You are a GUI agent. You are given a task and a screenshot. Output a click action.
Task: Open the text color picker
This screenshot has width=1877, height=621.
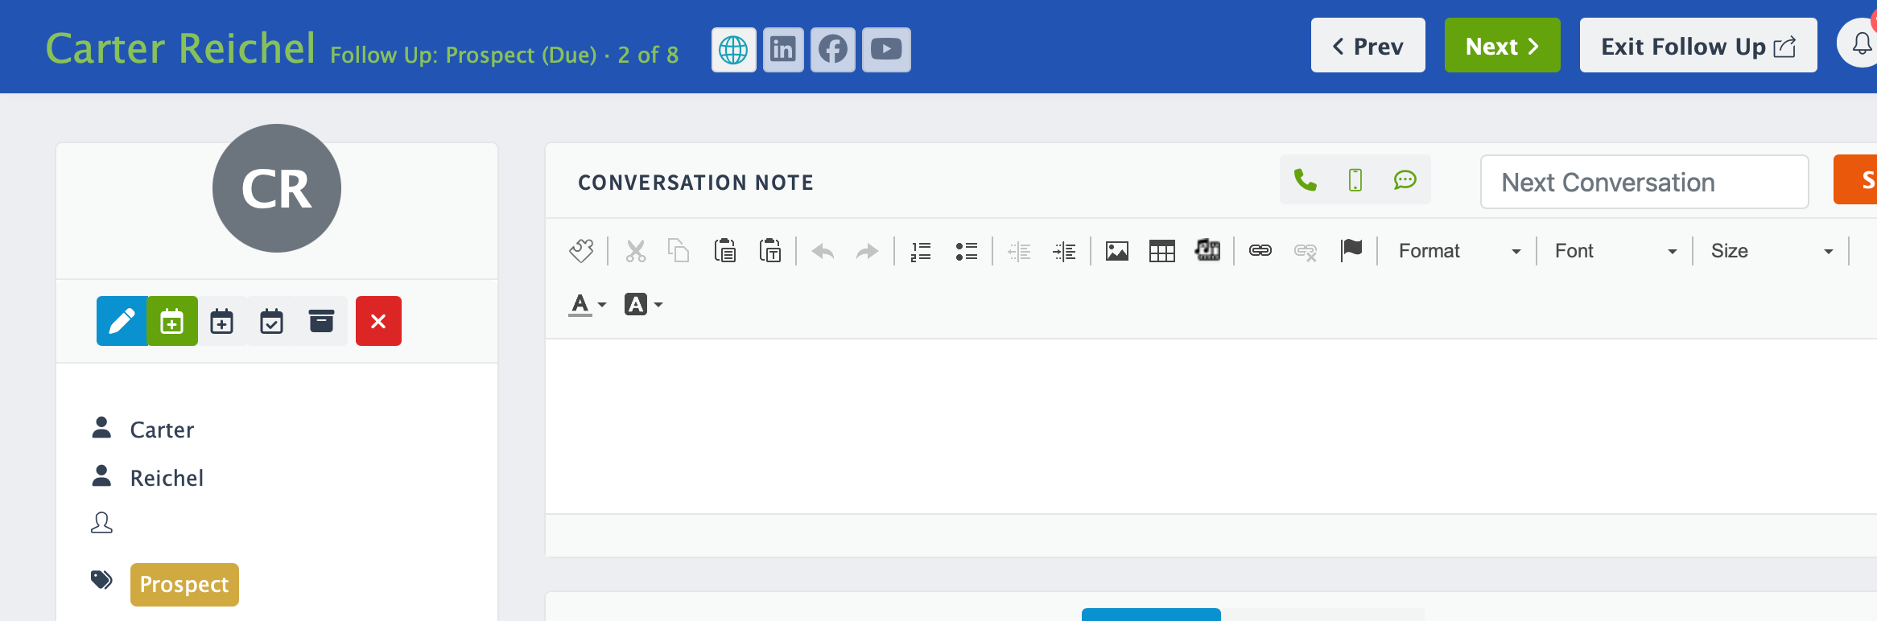(x=587, y=305)
